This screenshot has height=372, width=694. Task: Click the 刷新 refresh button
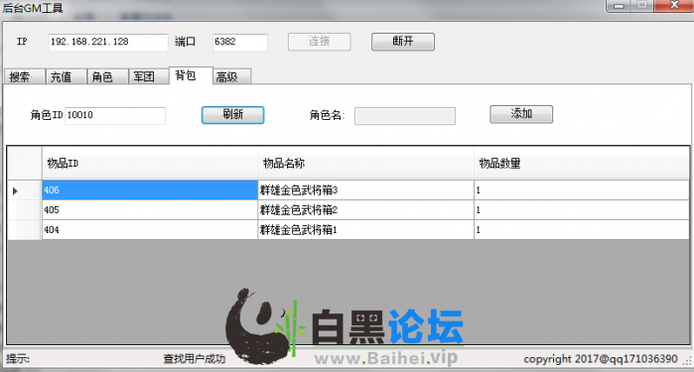[232, 115]
